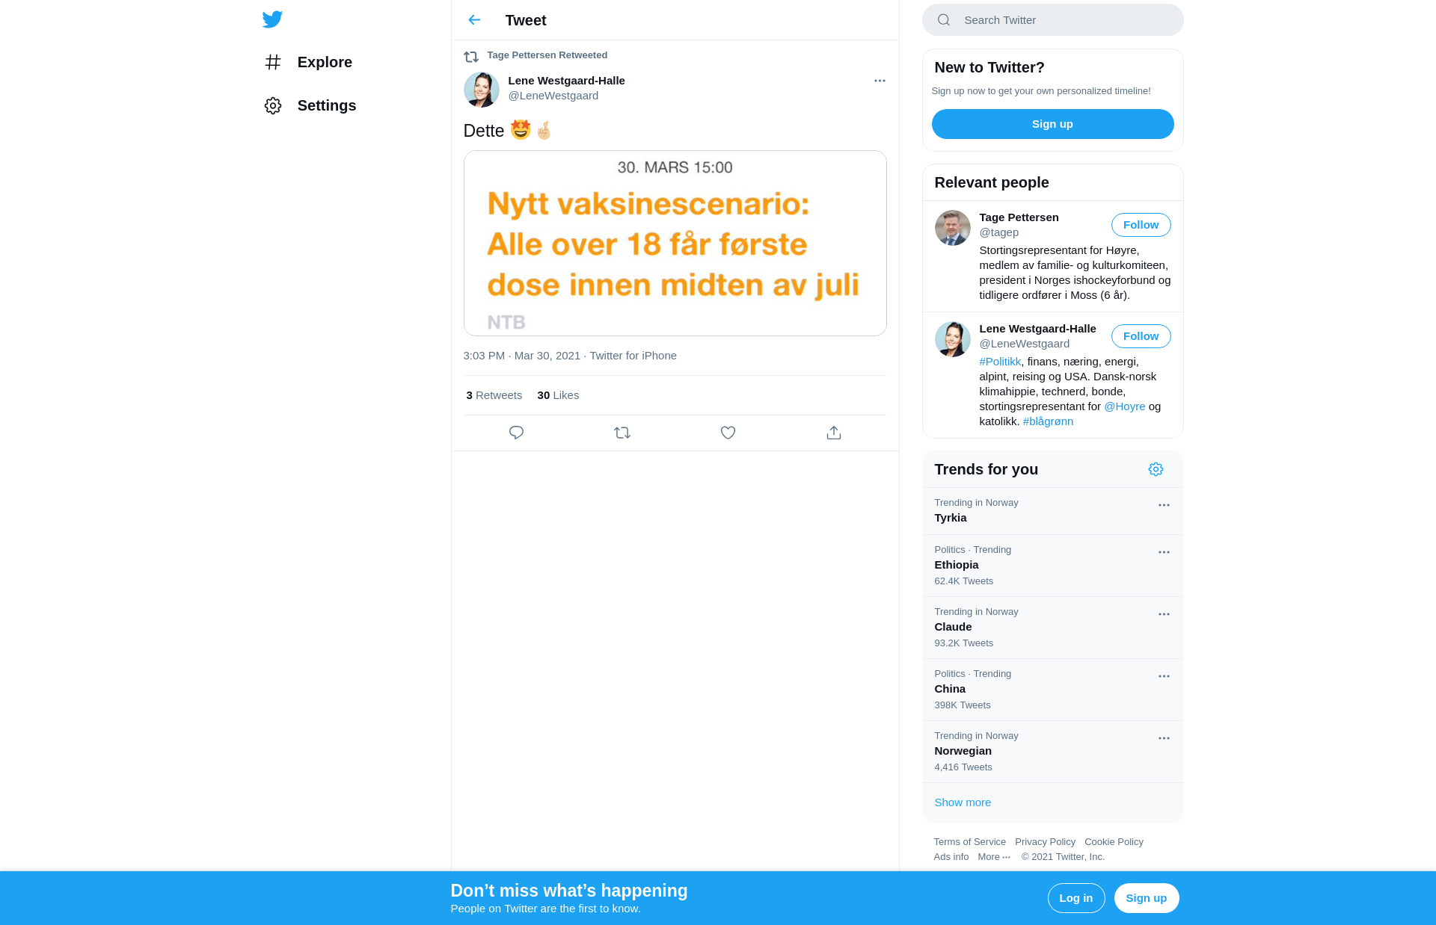The height and width of the screenshot is (925, 1436).
Task: Open the tweet's three-dot more menu
Action: click(x=880, y=81)
